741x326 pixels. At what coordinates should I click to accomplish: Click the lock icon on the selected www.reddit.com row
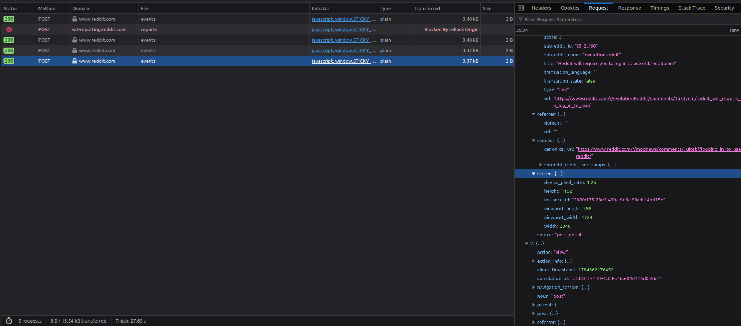(74, 61)
